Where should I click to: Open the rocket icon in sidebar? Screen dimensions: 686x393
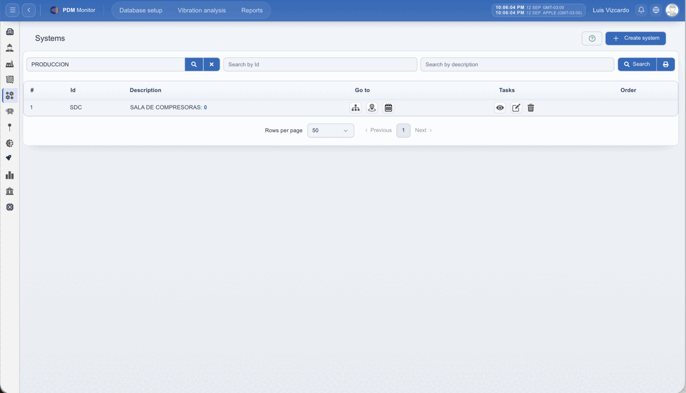pos(10,158)
